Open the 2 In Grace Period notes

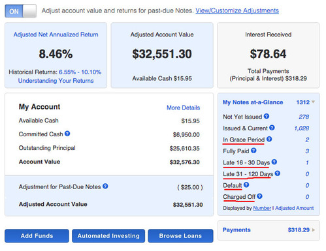(x=307, y=140)
